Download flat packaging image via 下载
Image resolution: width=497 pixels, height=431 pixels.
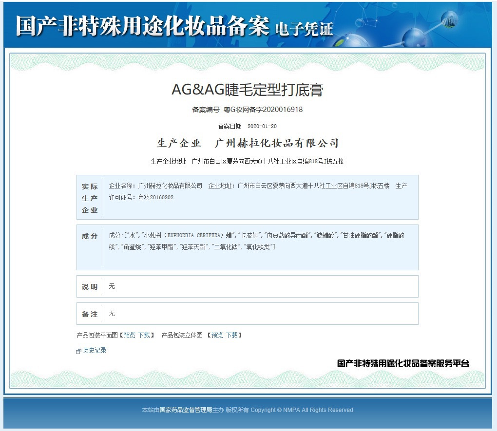coord(144,335)
